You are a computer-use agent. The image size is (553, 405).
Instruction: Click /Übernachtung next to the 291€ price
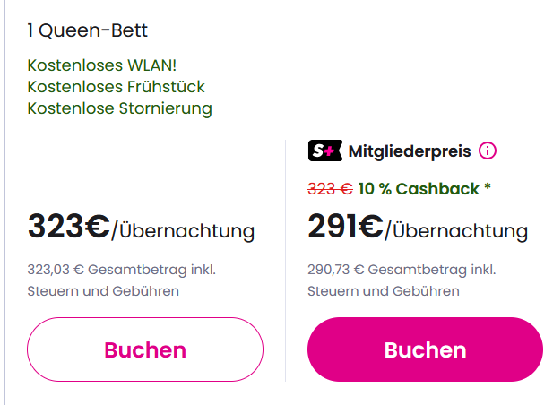tap(456, 231)
